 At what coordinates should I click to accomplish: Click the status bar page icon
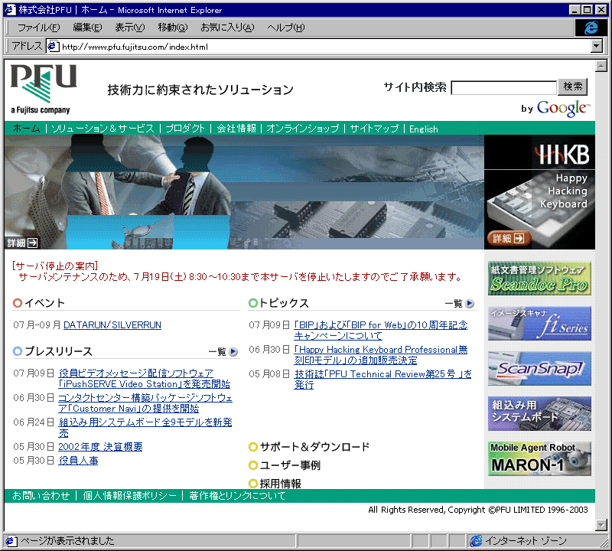(x=11, y=541)
